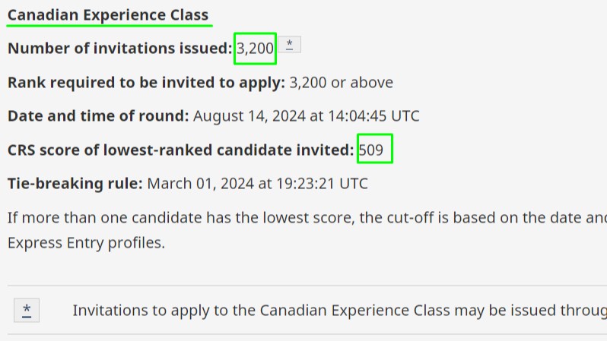Screen dimensions: 607x341
Task: Select the 3,200 or above rank text
Action: tap(342, 82)
